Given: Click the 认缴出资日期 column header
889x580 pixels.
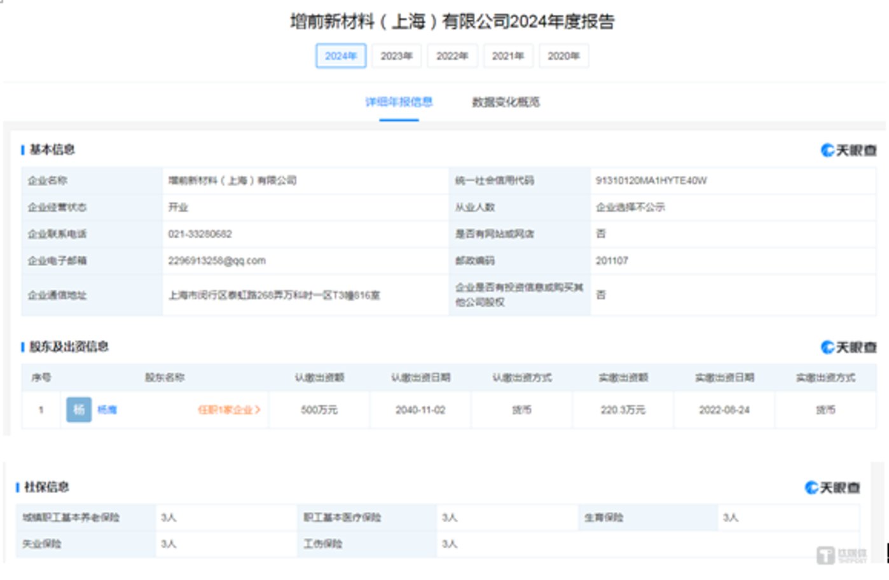Looking at the screenshot, I should click(420, 377).
